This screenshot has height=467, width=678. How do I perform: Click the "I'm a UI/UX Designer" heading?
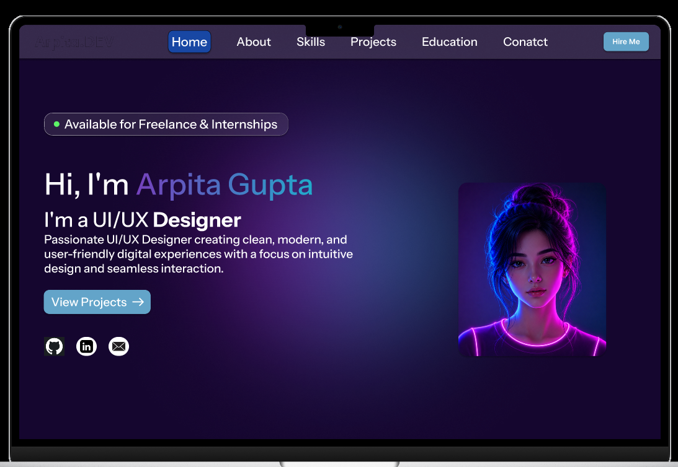(x=143, y=220)
